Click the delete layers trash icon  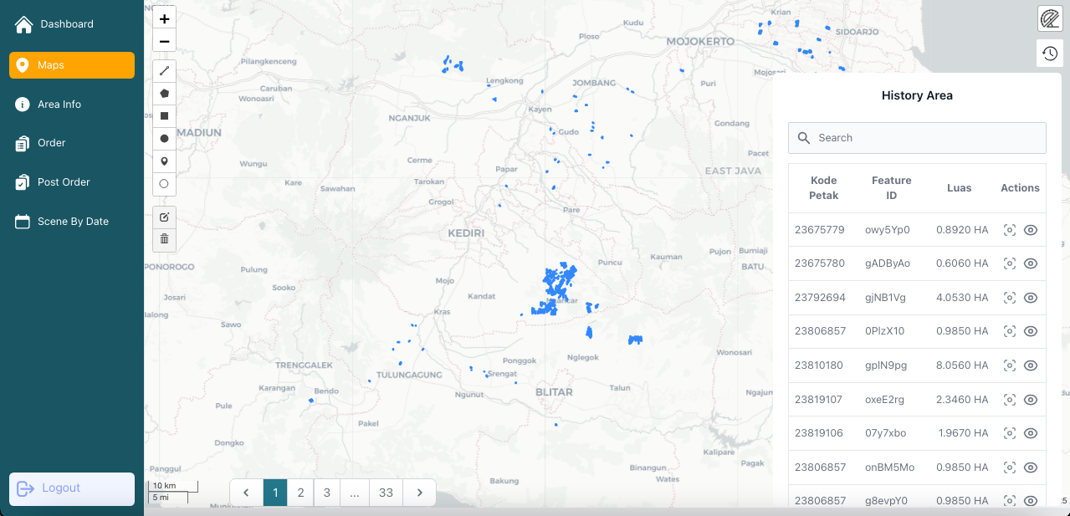coord(164,239)
